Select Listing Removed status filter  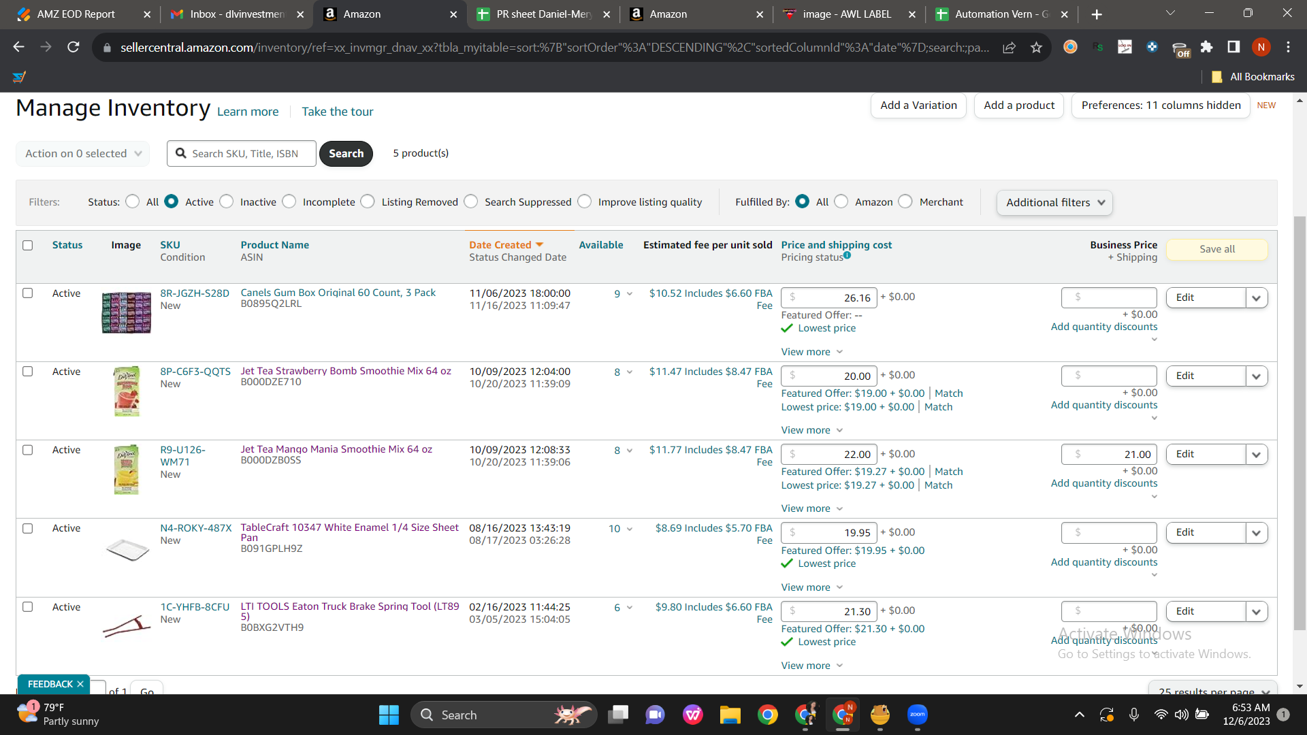(368, 201)
